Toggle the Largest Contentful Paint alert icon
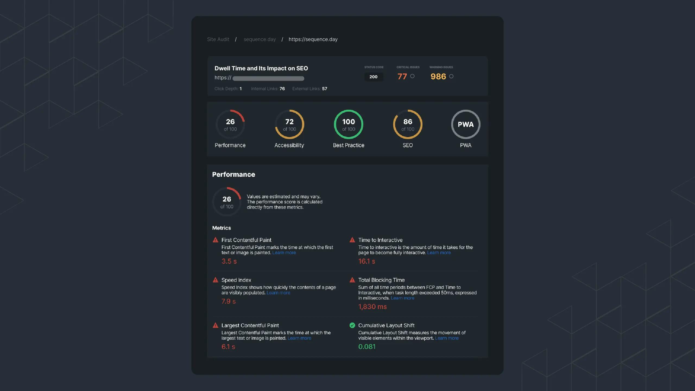This screenshot has width=695, height=391. pos(215,326)
